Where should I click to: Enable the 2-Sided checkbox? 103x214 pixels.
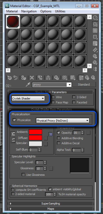tap(74, 97)
